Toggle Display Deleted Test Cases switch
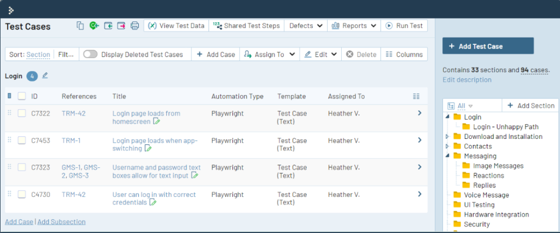560x233 pixels. click(90, 54)
